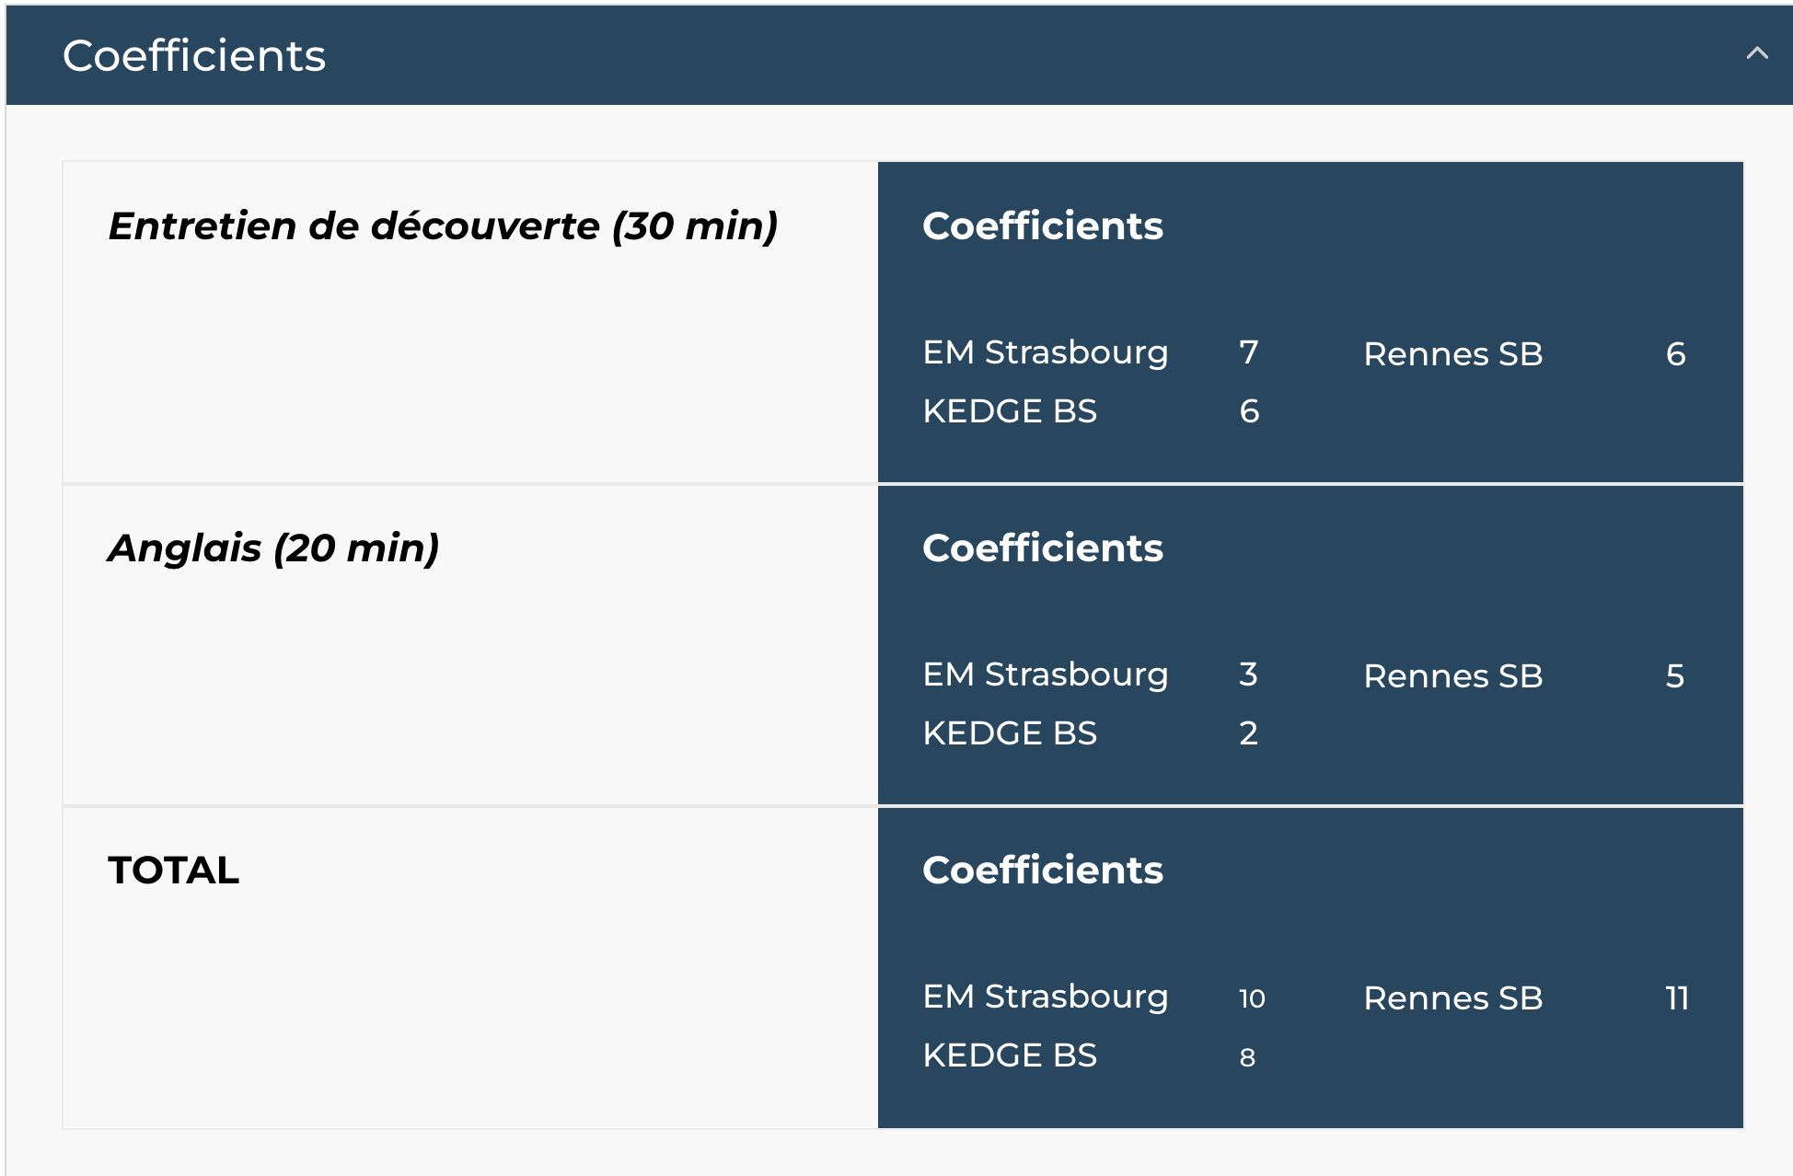Click Rennes SB in the Entretien de découverte row
Image resolution: width=1793 pixels, height=1176 pixels.
pyautogui.click(x=1452, y=354)
